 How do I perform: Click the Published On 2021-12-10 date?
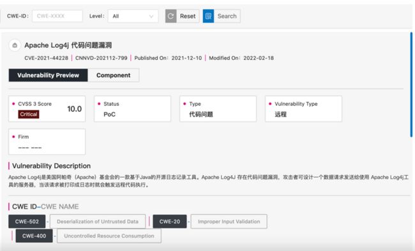(x=168, y=58)
